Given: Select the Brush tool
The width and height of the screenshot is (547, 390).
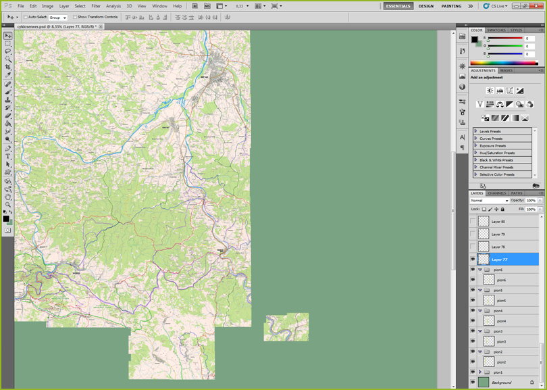Looking at the screenshot, I should [x=7, y=92].
